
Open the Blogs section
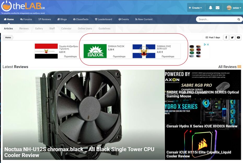point(62,19)
